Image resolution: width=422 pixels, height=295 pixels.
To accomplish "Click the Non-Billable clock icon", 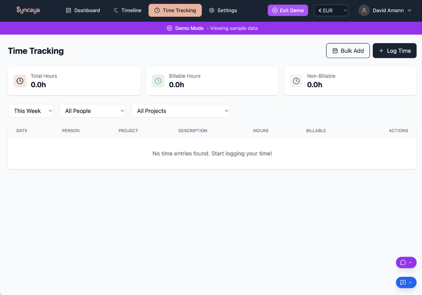I will tap(296, 81).
